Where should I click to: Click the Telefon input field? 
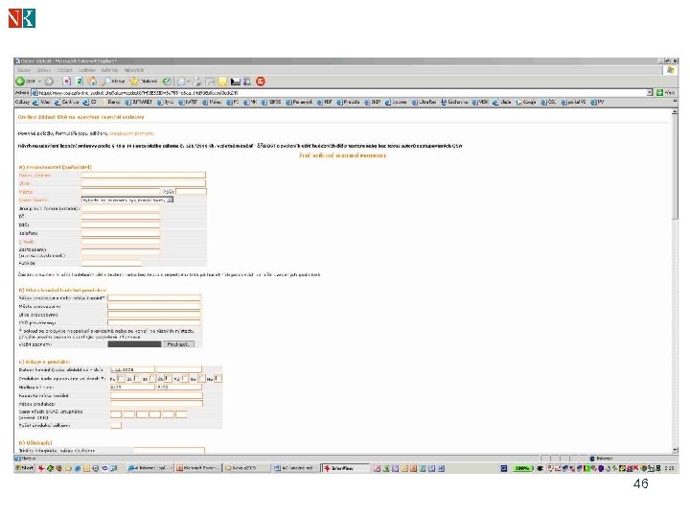pos(121,233)
